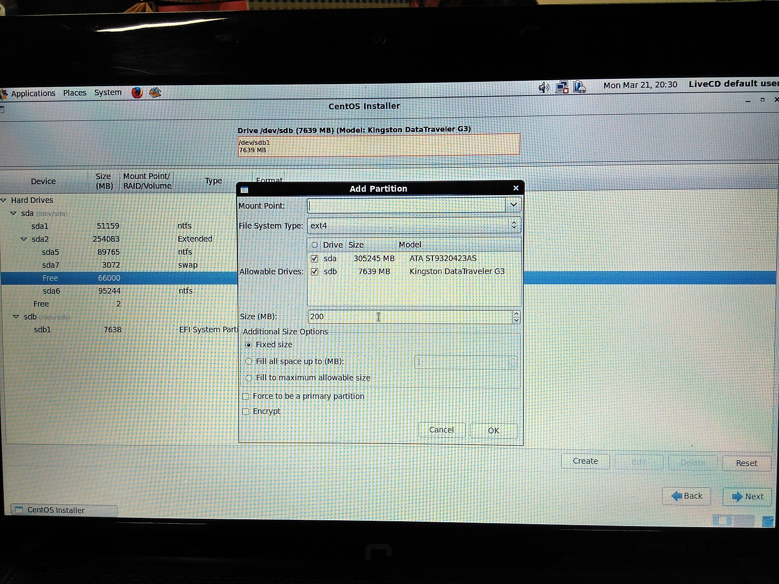The image size is (779, 584).
Task: Click Cancel in Add Partition dialog
Action: tap(442, 430)
